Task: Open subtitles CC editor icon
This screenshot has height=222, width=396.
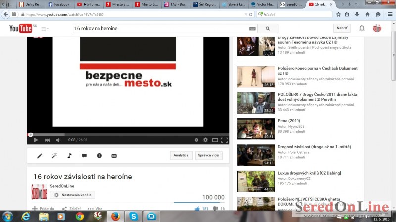Action: click(x=114, y=156)
